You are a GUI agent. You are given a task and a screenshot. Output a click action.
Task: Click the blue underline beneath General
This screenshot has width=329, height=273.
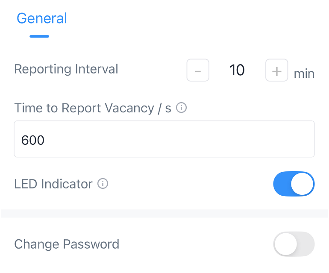[x=39, y=36]
